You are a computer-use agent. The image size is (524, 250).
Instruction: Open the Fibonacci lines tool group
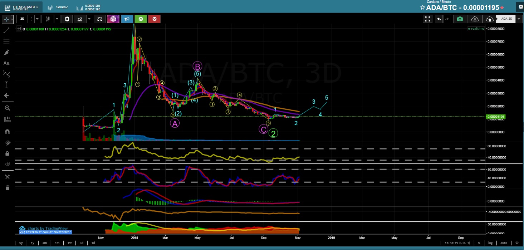pos(6,41)
